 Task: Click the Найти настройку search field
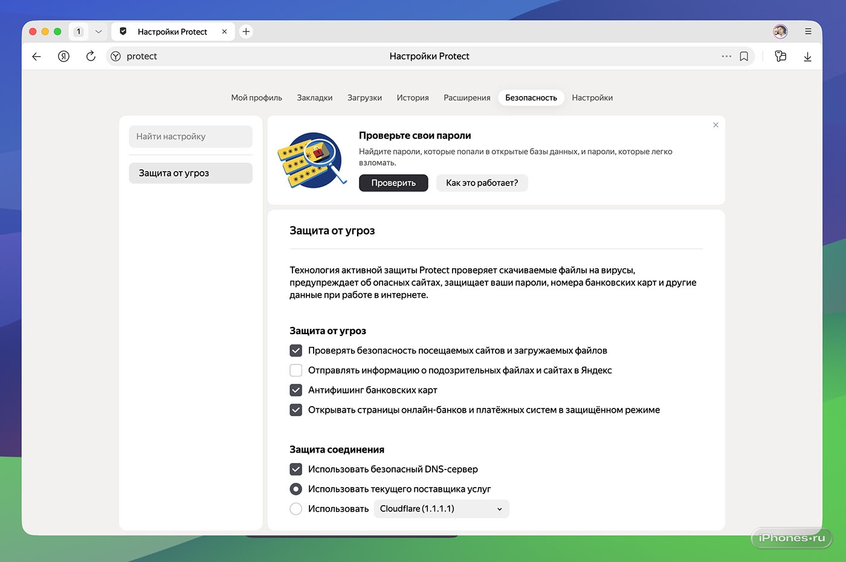tap(190, 137)
